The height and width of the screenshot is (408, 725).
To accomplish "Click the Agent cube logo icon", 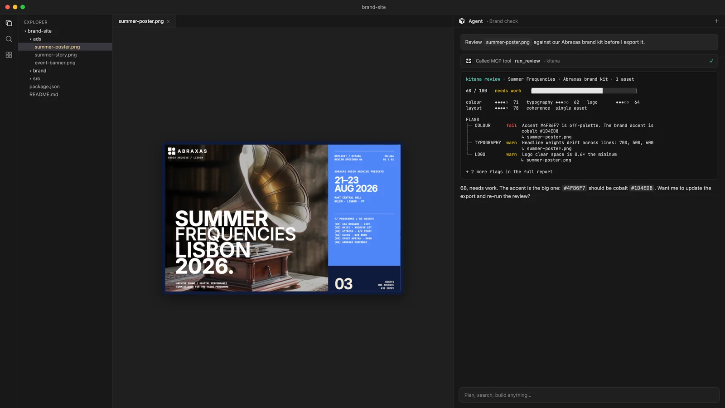I will (x=462, y=21).
